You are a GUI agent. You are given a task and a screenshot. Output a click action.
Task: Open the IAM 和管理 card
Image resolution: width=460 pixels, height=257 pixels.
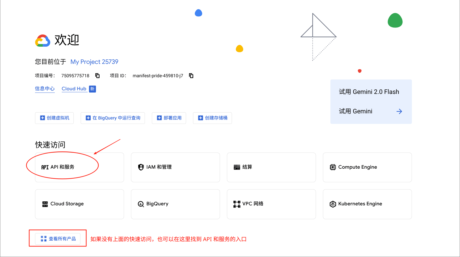(x=175, y=167)
